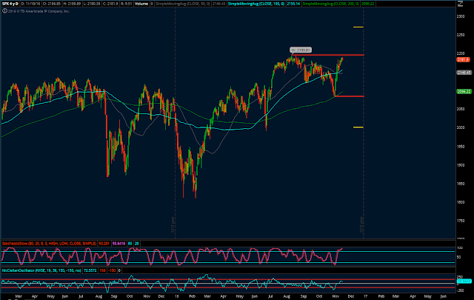Image resolution: width=474 pixels, height=300 pixels.
Task: Click the 72.5572 McClellan header value
Action: coord(90,270)
